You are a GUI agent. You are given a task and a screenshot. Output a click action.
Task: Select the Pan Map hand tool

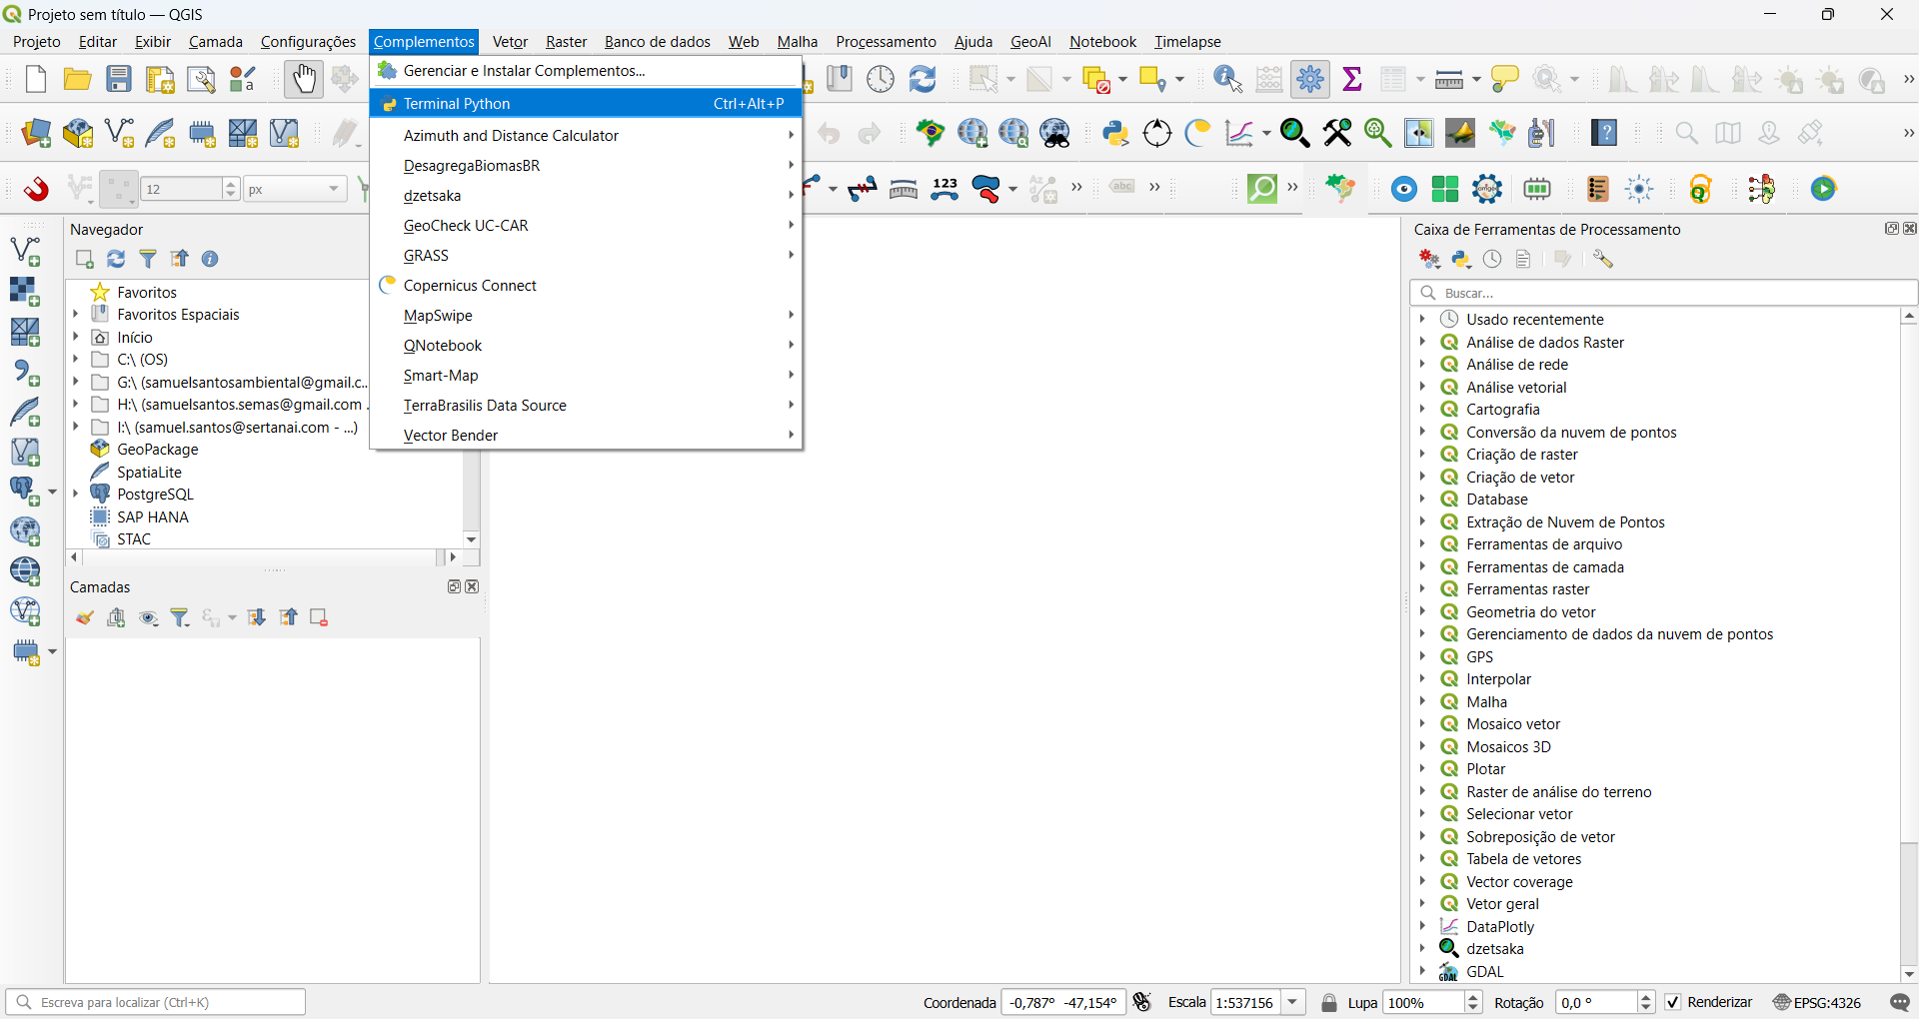pyautogui.click(x=303, y=79)
